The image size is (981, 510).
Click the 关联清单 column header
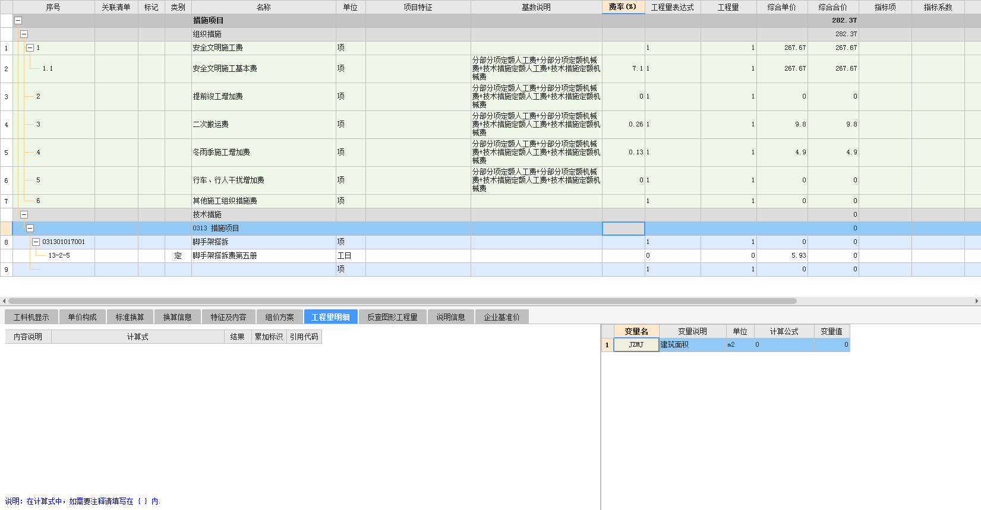coord(116,7)
